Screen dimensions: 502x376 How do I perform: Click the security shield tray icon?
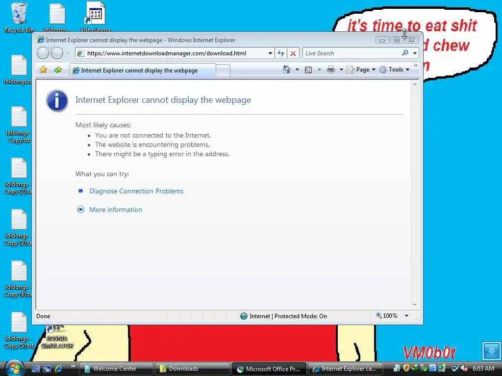[406, 368]
